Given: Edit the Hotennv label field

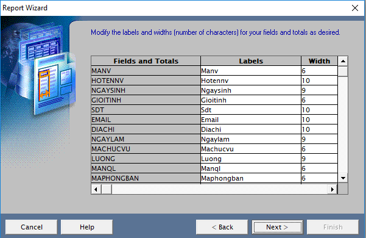Looking at the screenshot, I should coord(251,81).
